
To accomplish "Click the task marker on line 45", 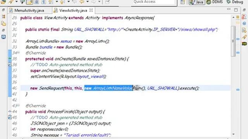I will pos(10,117).
